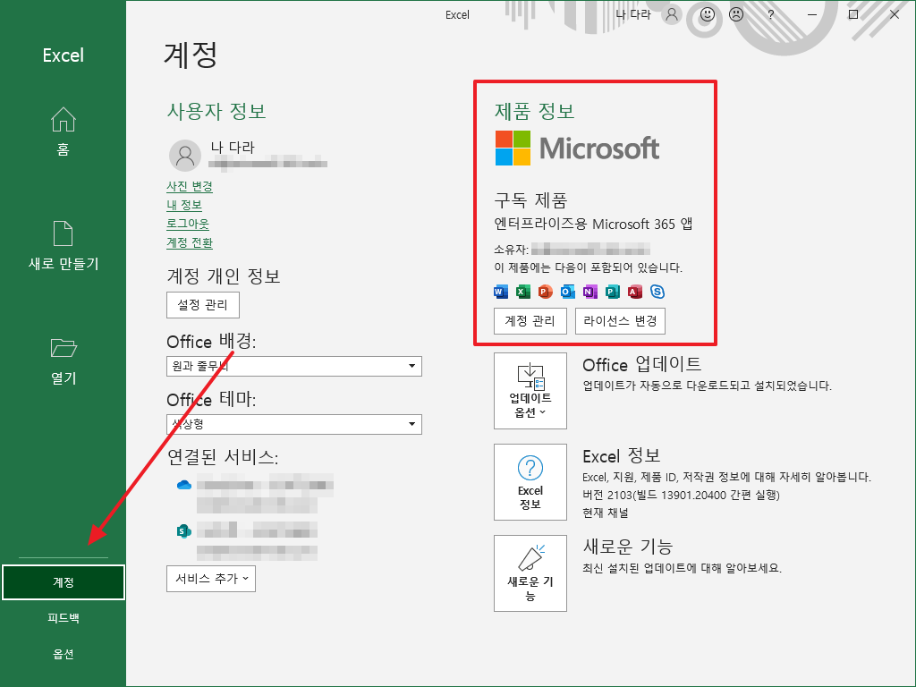Click the OneDrive connected service icon
This screenshot has height=687, width=916.
(x=184, y=485)
